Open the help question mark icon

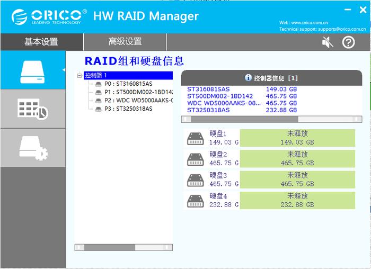point(348,42)
